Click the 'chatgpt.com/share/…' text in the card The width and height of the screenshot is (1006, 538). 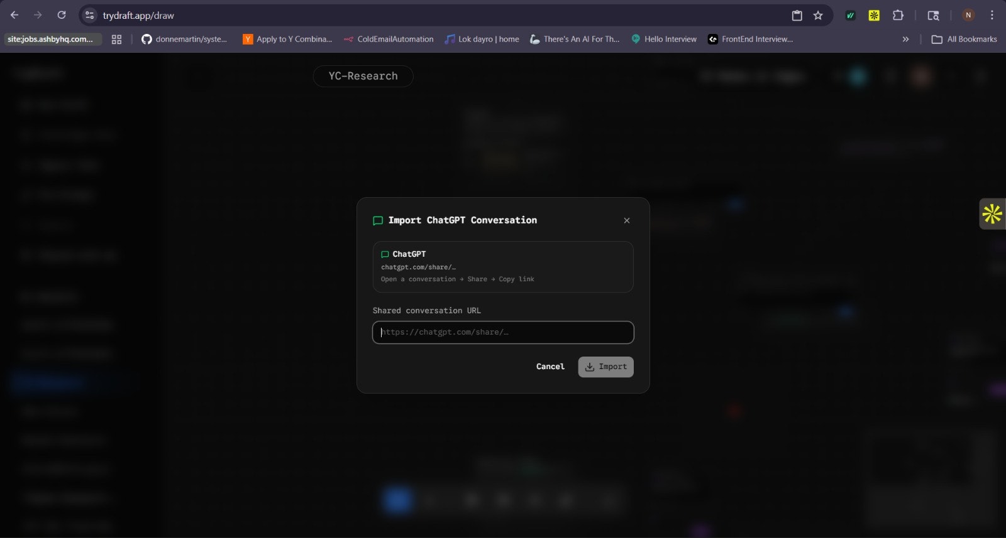[418, 267]
